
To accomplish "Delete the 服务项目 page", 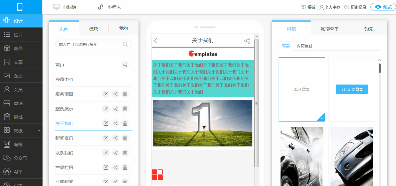I will 125,94.
